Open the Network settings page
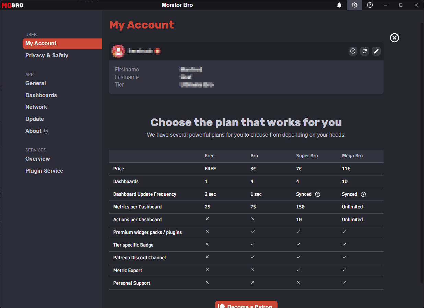 [36, 107]
